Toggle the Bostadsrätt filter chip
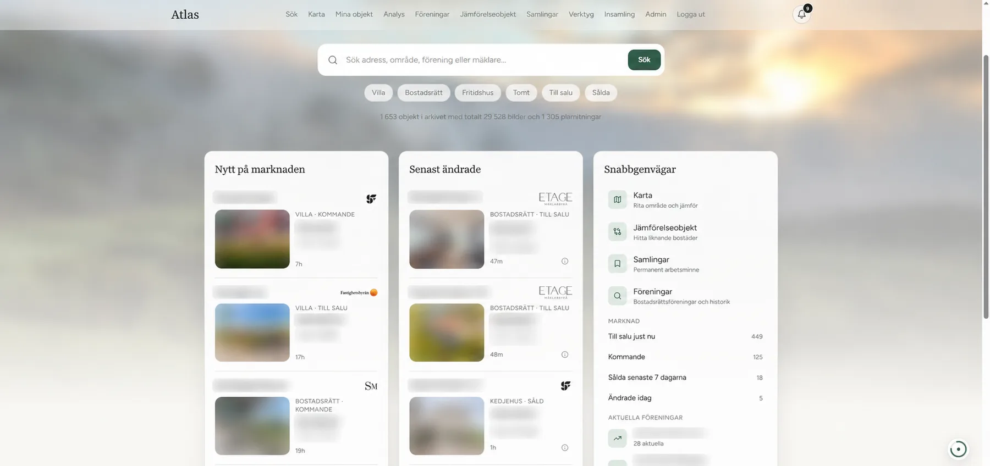The image size is (990, 466). (x=424, y=92)
